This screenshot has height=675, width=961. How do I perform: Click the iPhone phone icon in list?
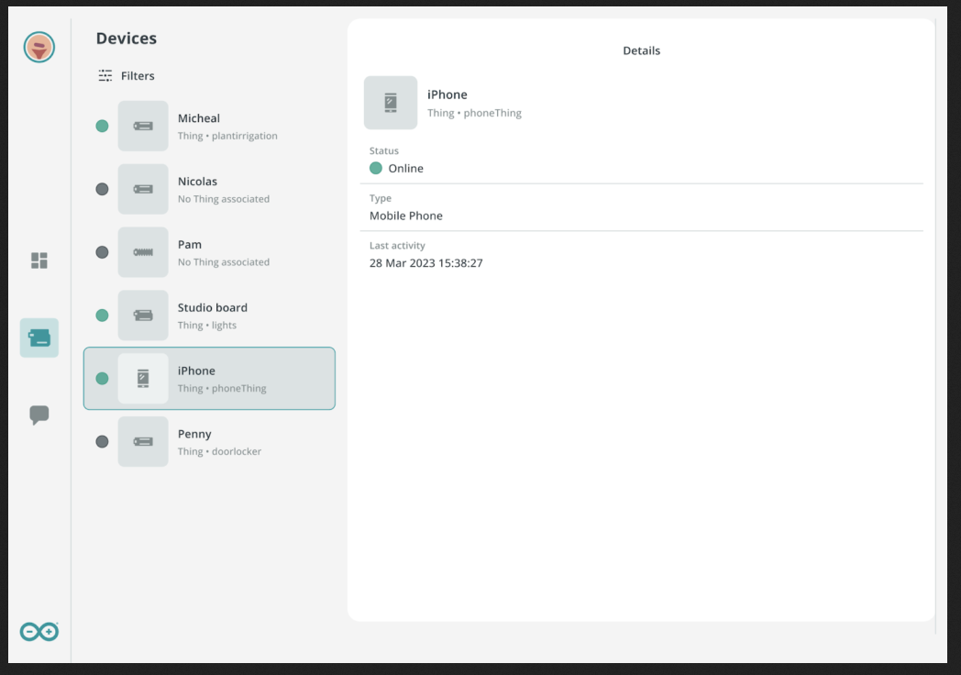[143, 378]
